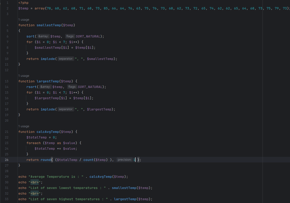Viewport: 290px width, 203px height.
Task: Click the '1 usage' hint above largestTemp function
Action: tap(24, 76)
